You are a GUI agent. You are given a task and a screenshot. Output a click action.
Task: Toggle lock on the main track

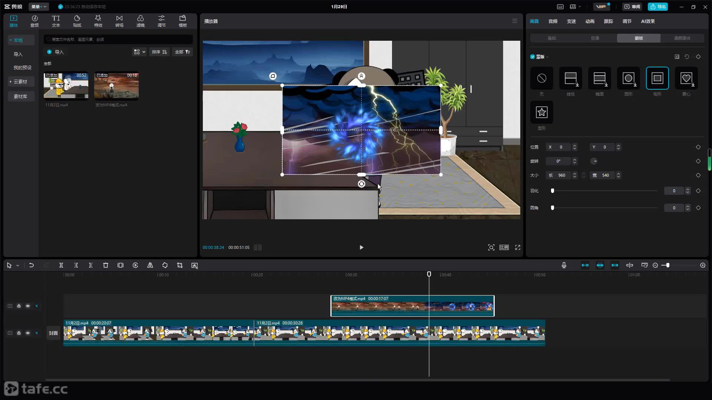(19, 333)
